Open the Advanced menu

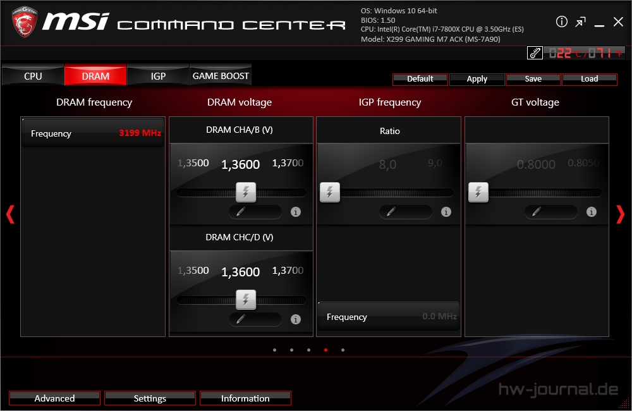[54, 398]
